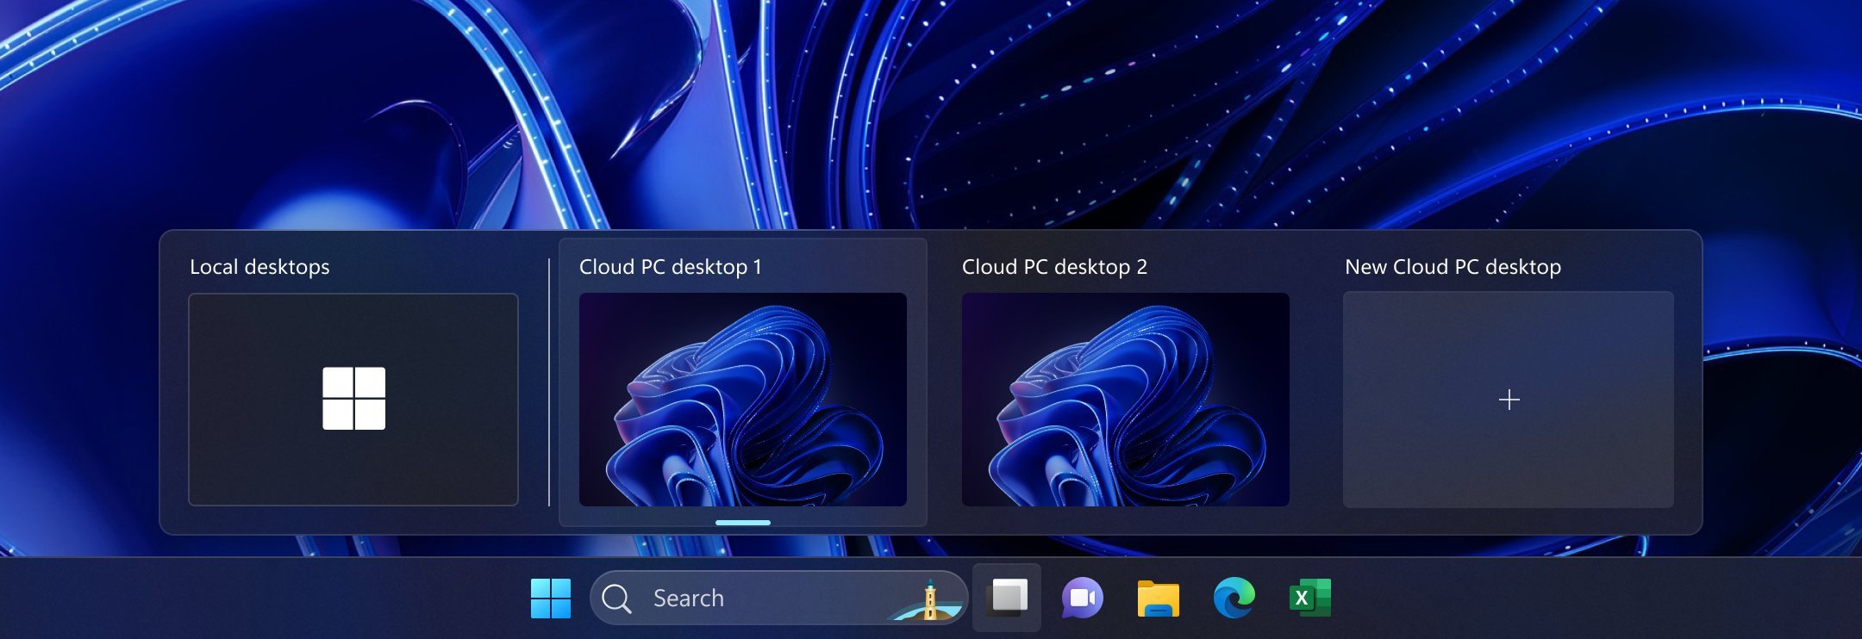Click the lighthouse search highlight icon
This screenshot has width=1862, height=639.
click(928, 599)
